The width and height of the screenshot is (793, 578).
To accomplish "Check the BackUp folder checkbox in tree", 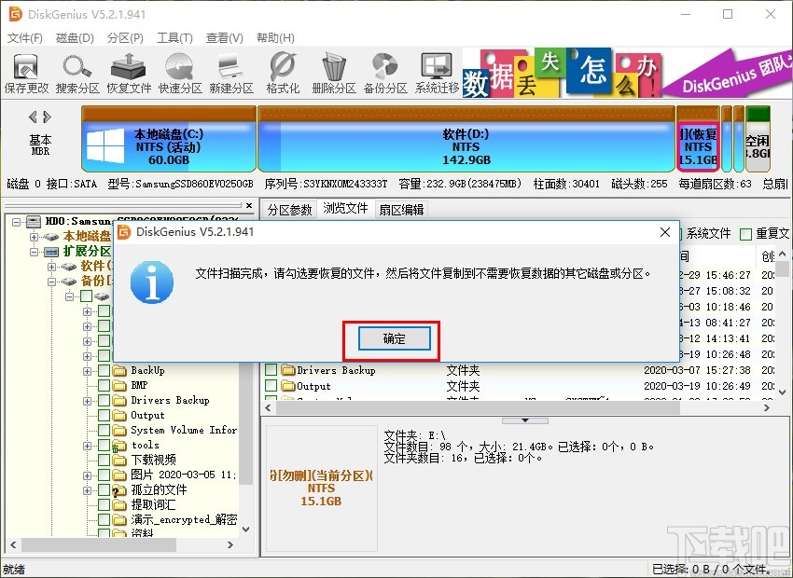I will (x=104, y=371).
